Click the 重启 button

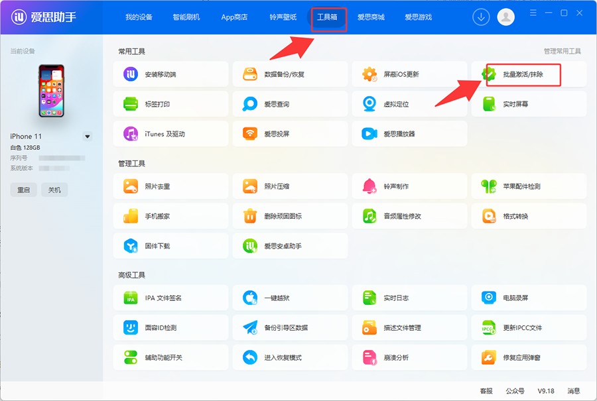pyautogui.click(x=24, y=190)
